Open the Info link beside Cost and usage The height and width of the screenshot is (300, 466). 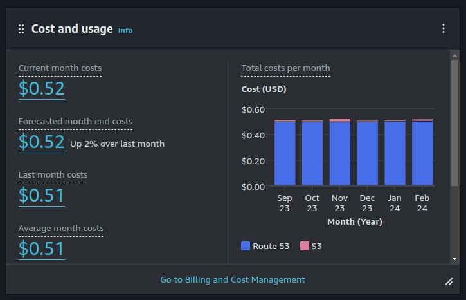[x=125, y=30]
